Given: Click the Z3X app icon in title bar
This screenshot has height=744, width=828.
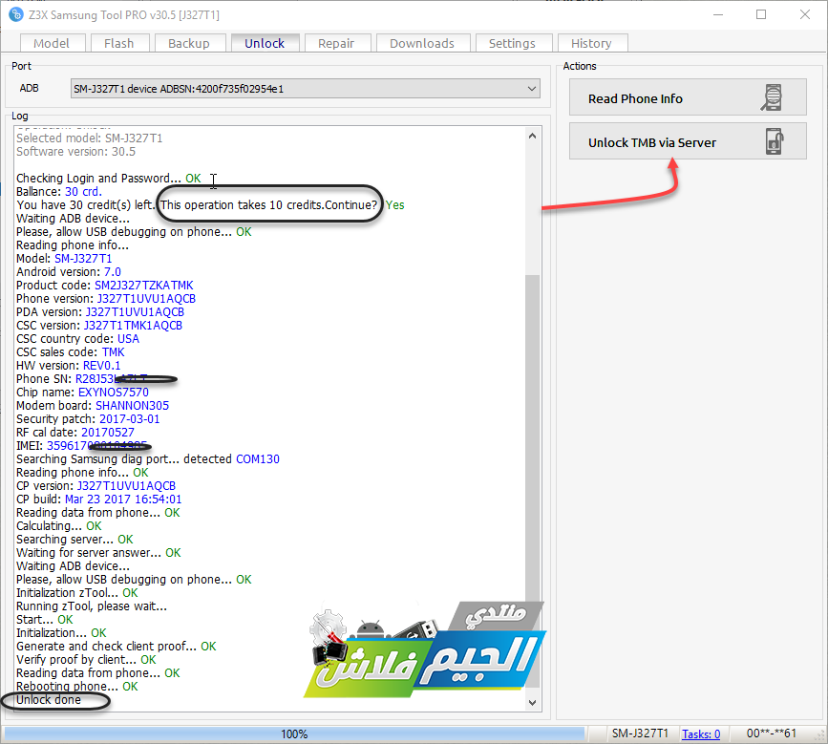Looking at the screenshot, I should pos(16,14).
